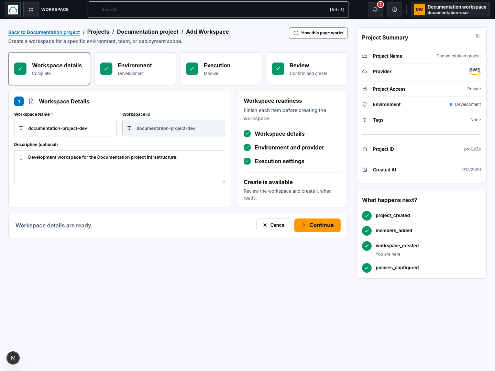Focus the Search field
The height and width of the screenshot is (371, 495).
click(218, 10)
